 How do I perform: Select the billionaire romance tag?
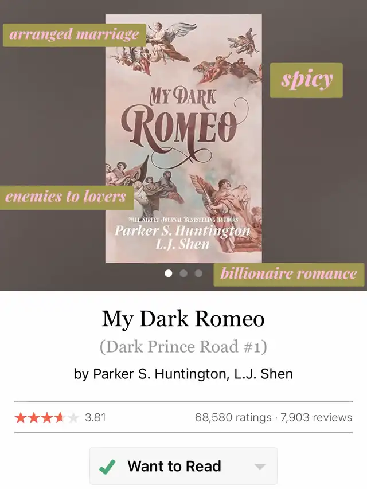click(288, 274)
